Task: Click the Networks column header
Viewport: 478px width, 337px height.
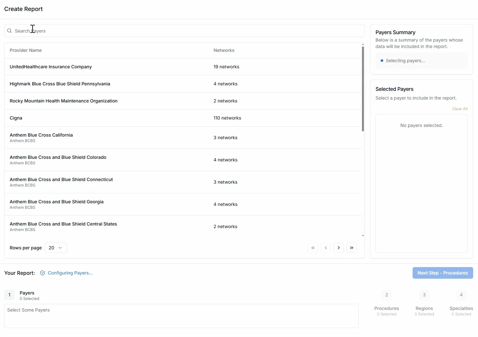Action: click(224, 50)
